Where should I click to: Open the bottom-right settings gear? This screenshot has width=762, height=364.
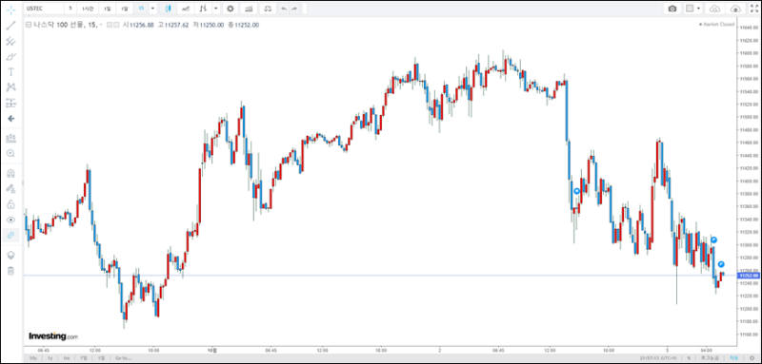pyautogui.click(x=752, y=357)
